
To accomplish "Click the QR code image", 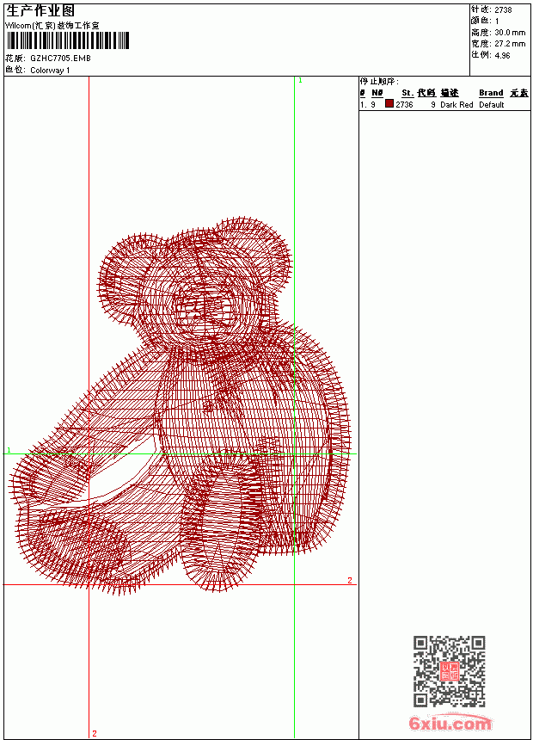I will [x=450, y=671].
